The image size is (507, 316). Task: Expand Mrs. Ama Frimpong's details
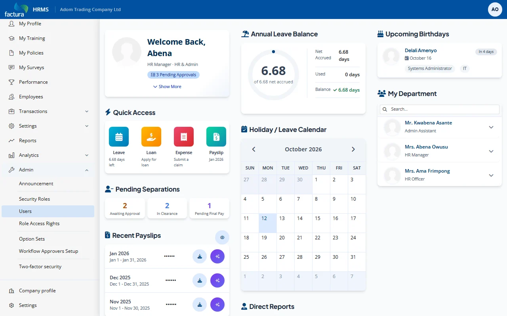tap(491, 175)
